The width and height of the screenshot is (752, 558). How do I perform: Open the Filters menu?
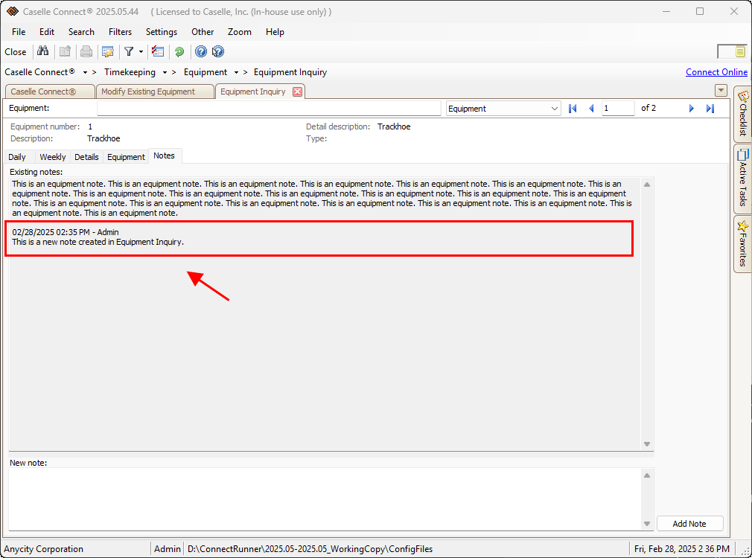click(x=120, y=32)
